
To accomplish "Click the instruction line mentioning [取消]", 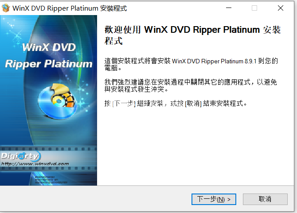I will (176, 104).
